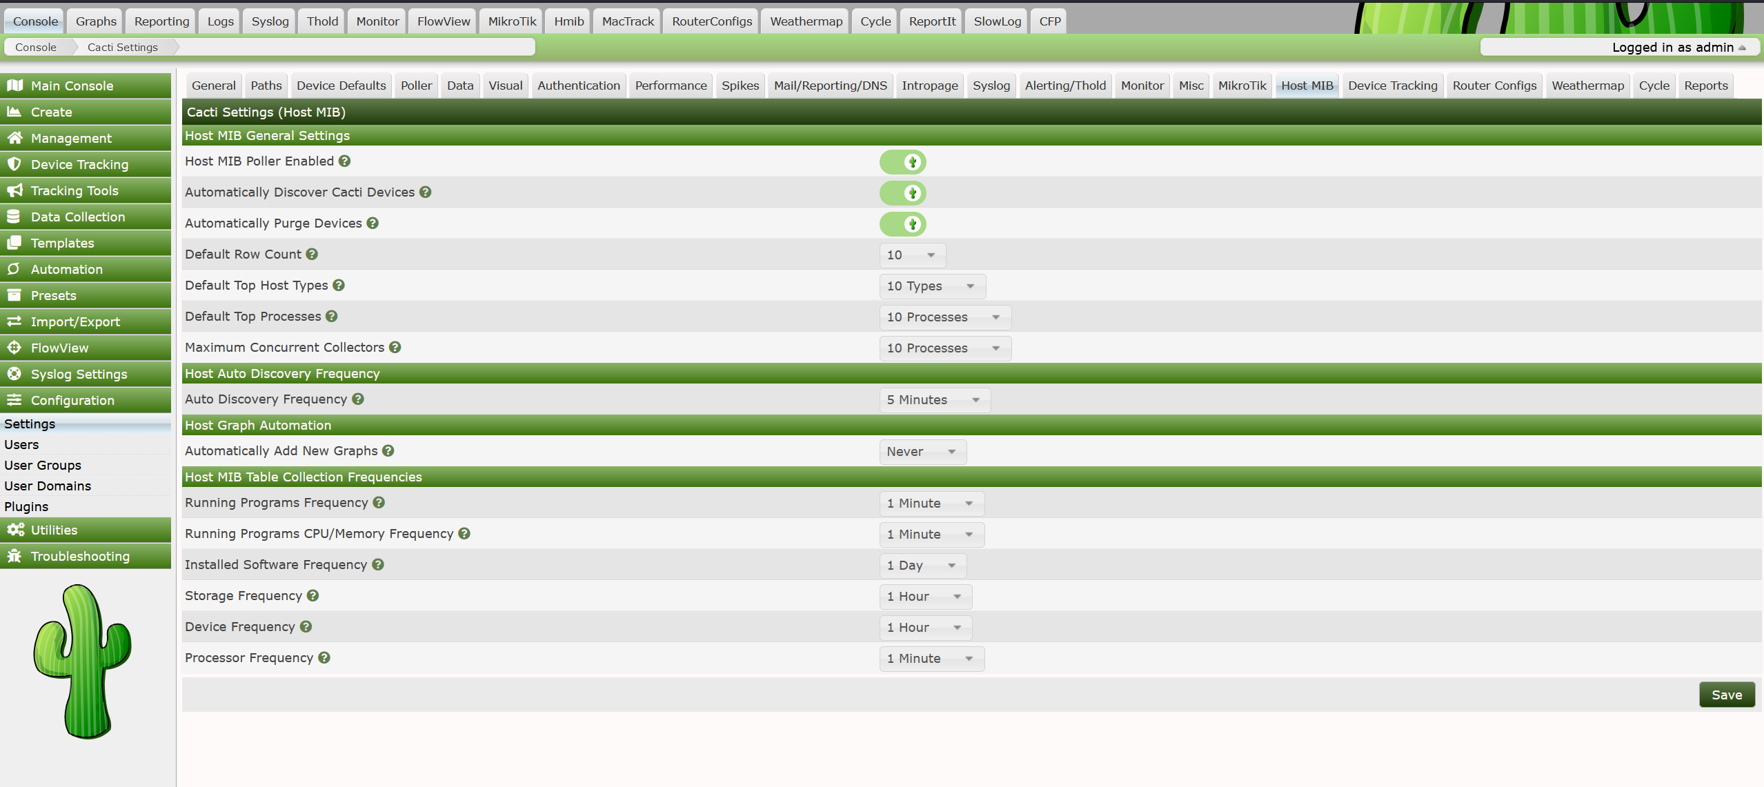
Task: Open the Processor Frequency dropdown
Action: coord(932,659)
